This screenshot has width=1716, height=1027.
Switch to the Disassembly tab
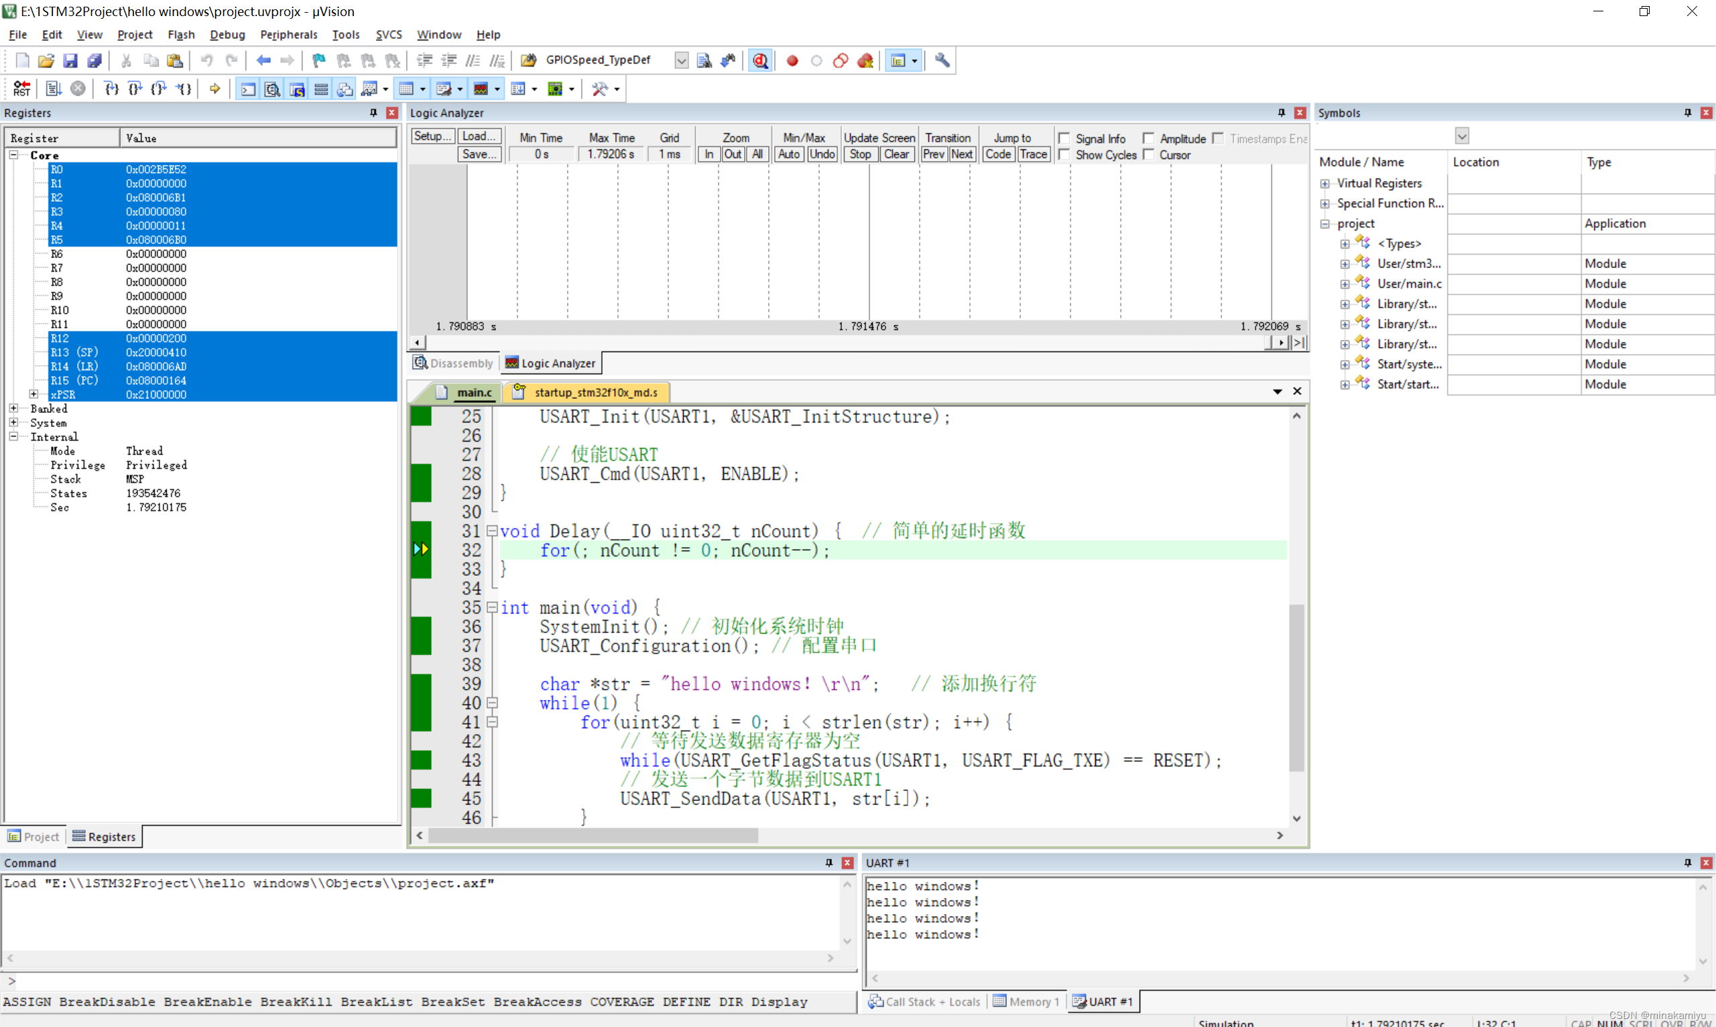click(453, 363)
